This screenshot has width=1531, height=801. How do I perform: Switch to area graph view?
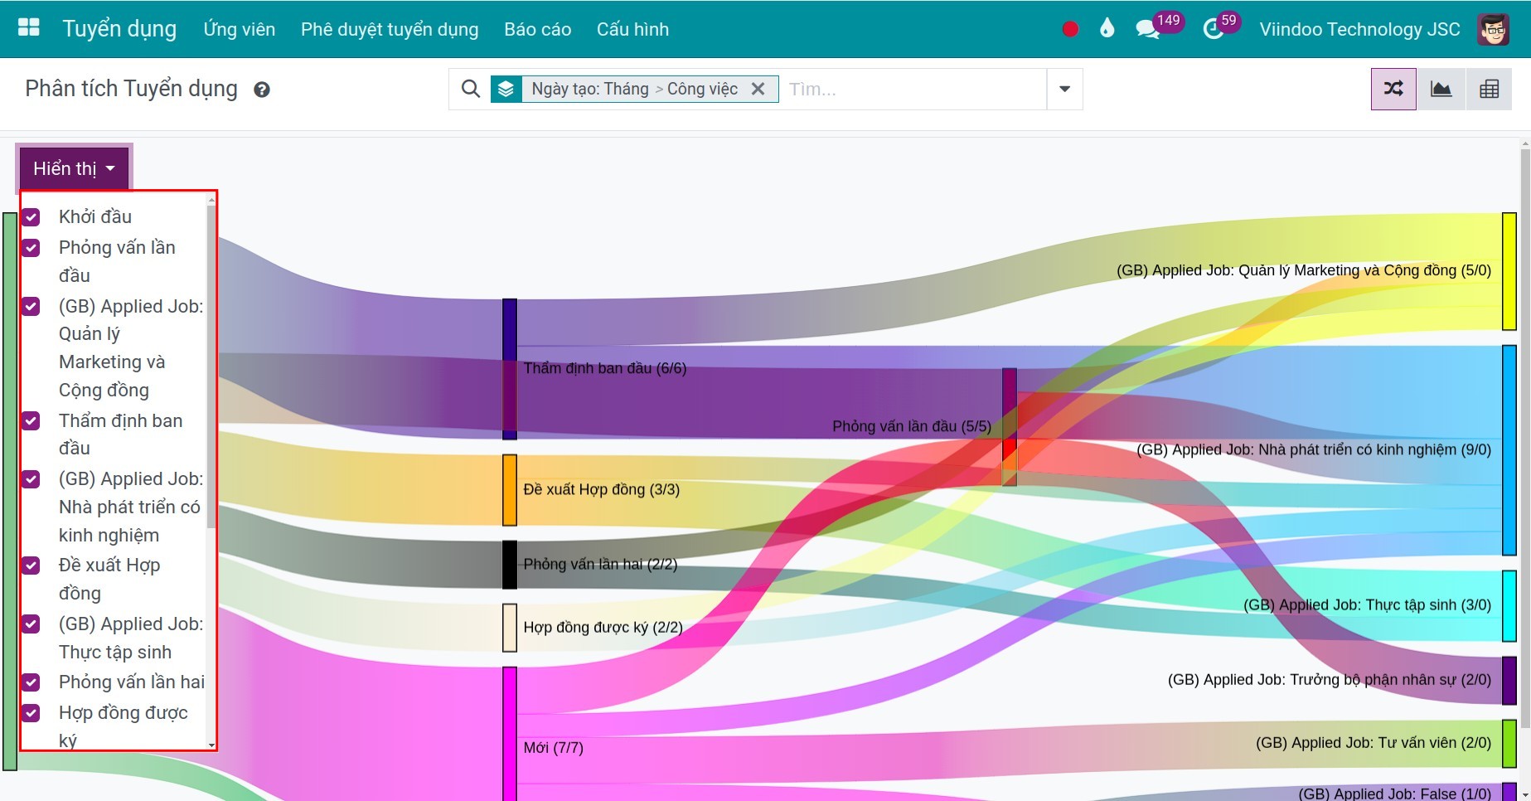point(1441,89)
